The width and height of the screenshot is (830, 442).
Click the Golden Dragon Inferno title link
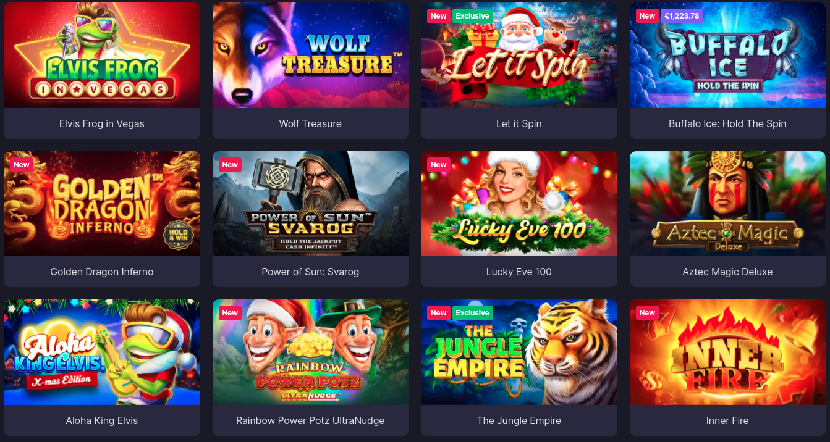click(x=102, y=272)
